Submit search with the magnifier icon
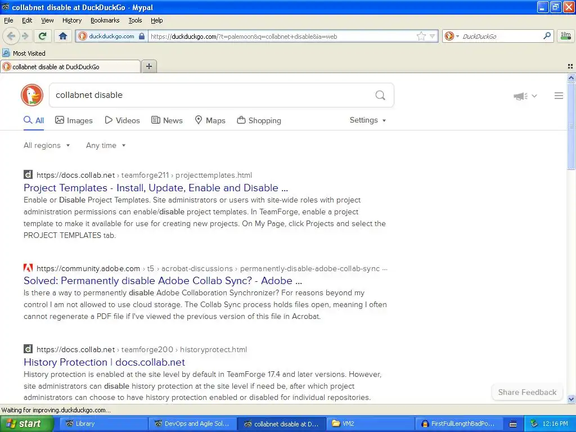This screenshot has height=432, width=576. click(380, 95)
